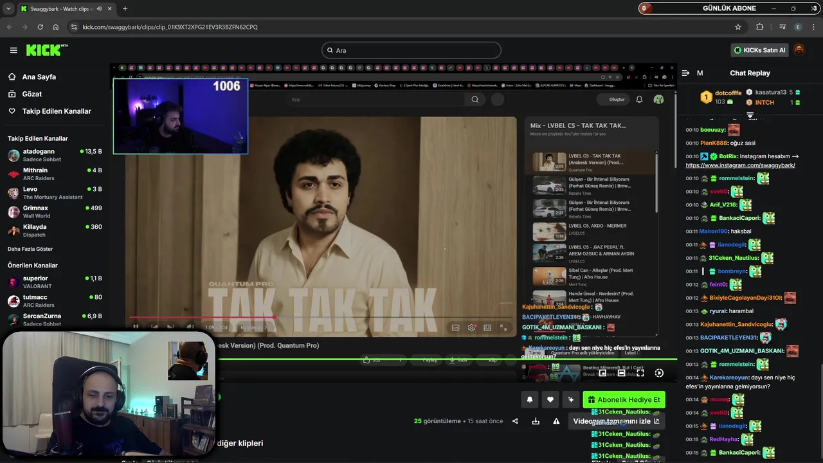Click chat username Karekareoyun
The height and width of the screenshot is (463, 823).
coord(729,377)
